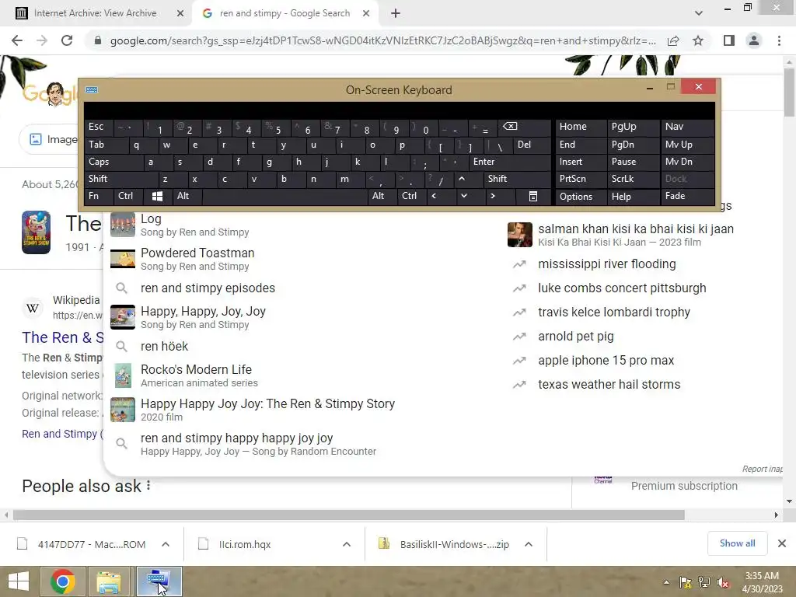Click the backspace key on the On-Screen Keyboard
Viewport: 796px width, 597px height.
click(525, 127)
